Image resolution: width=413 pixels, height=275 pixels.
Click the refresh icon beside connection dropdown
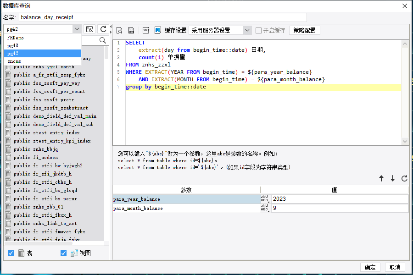tap(103, 29)
